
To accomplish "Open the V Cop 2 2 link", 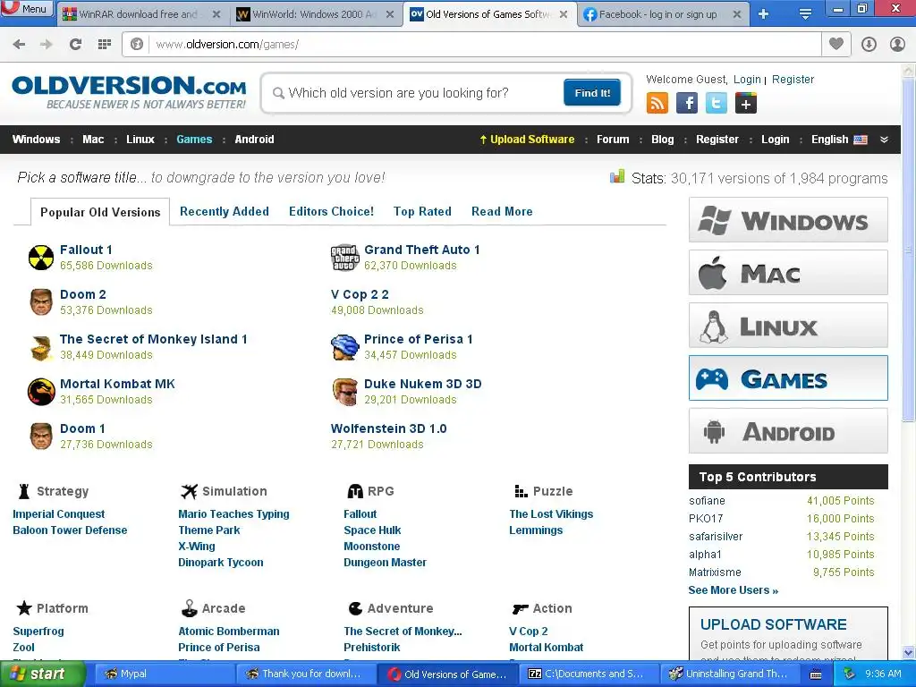I will 360,294.
